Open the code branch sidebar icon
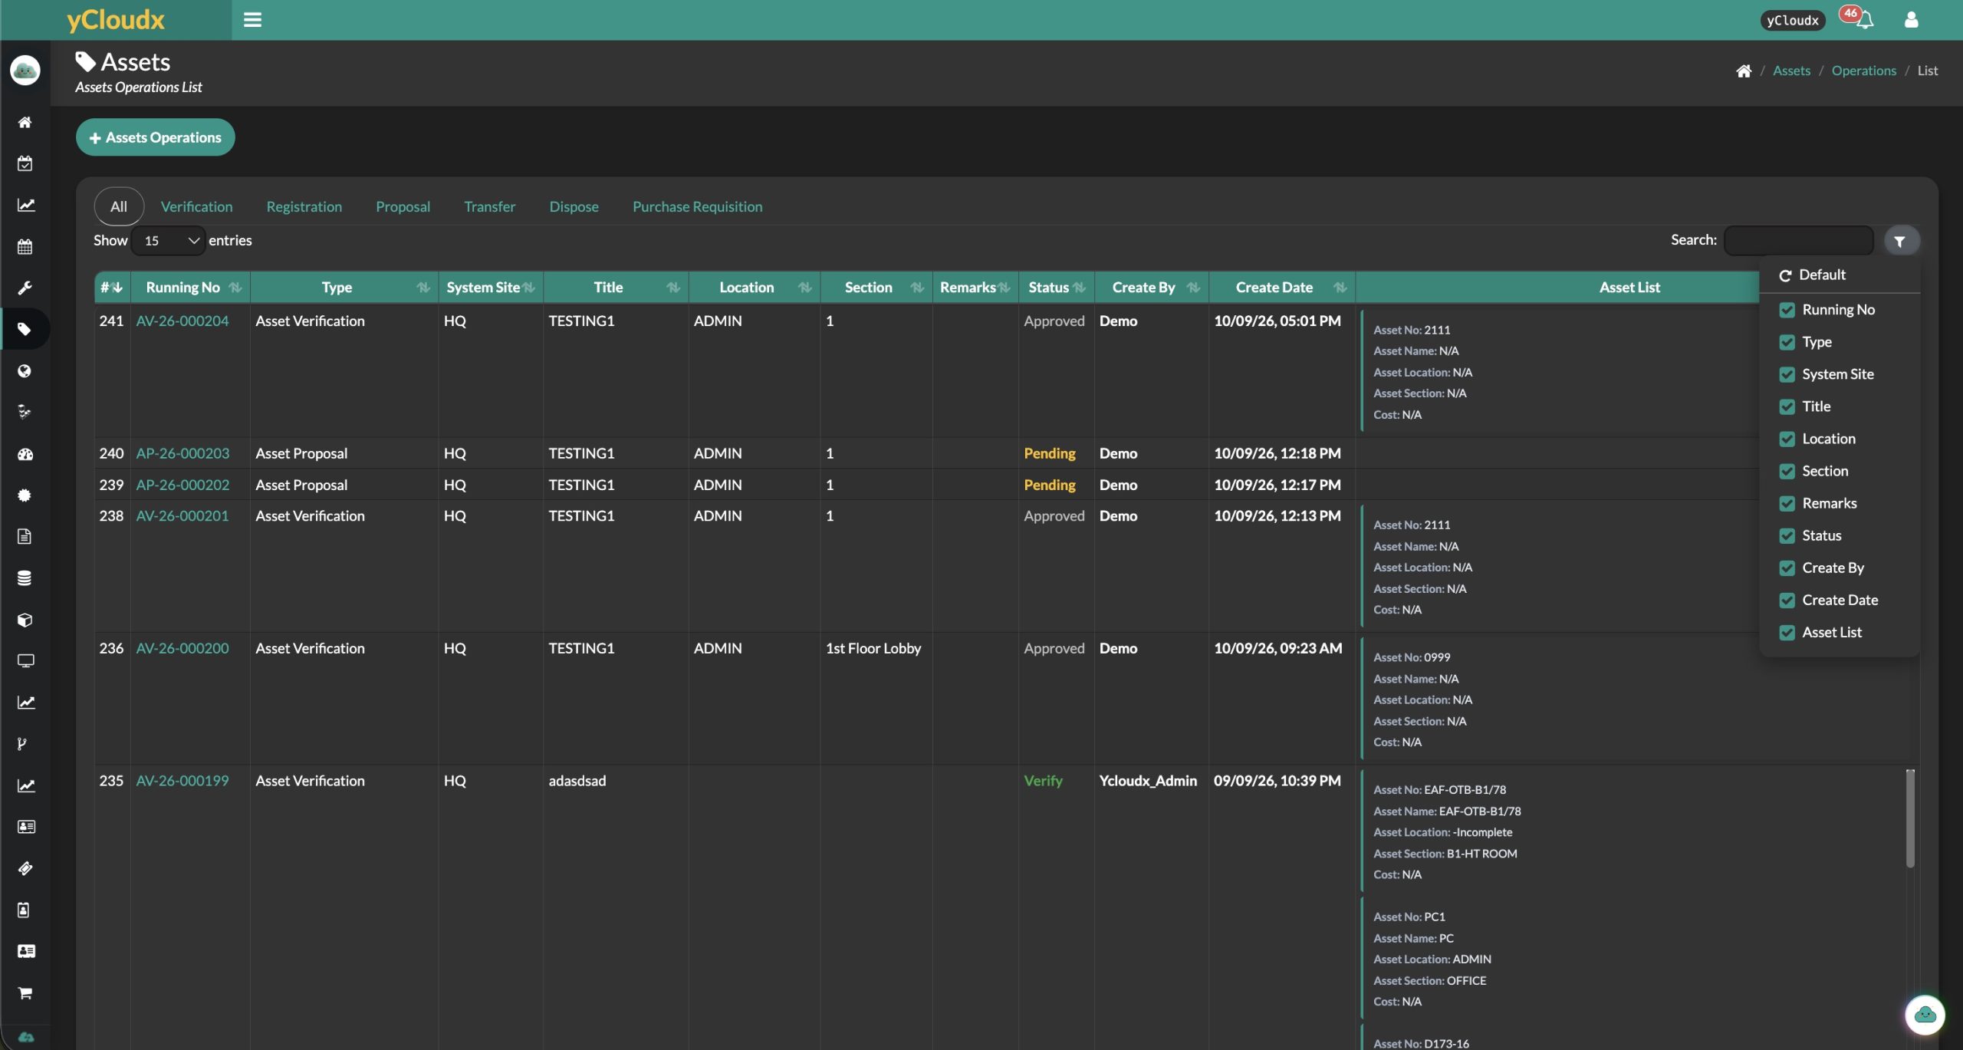1963x1050 pixels. 22,743
